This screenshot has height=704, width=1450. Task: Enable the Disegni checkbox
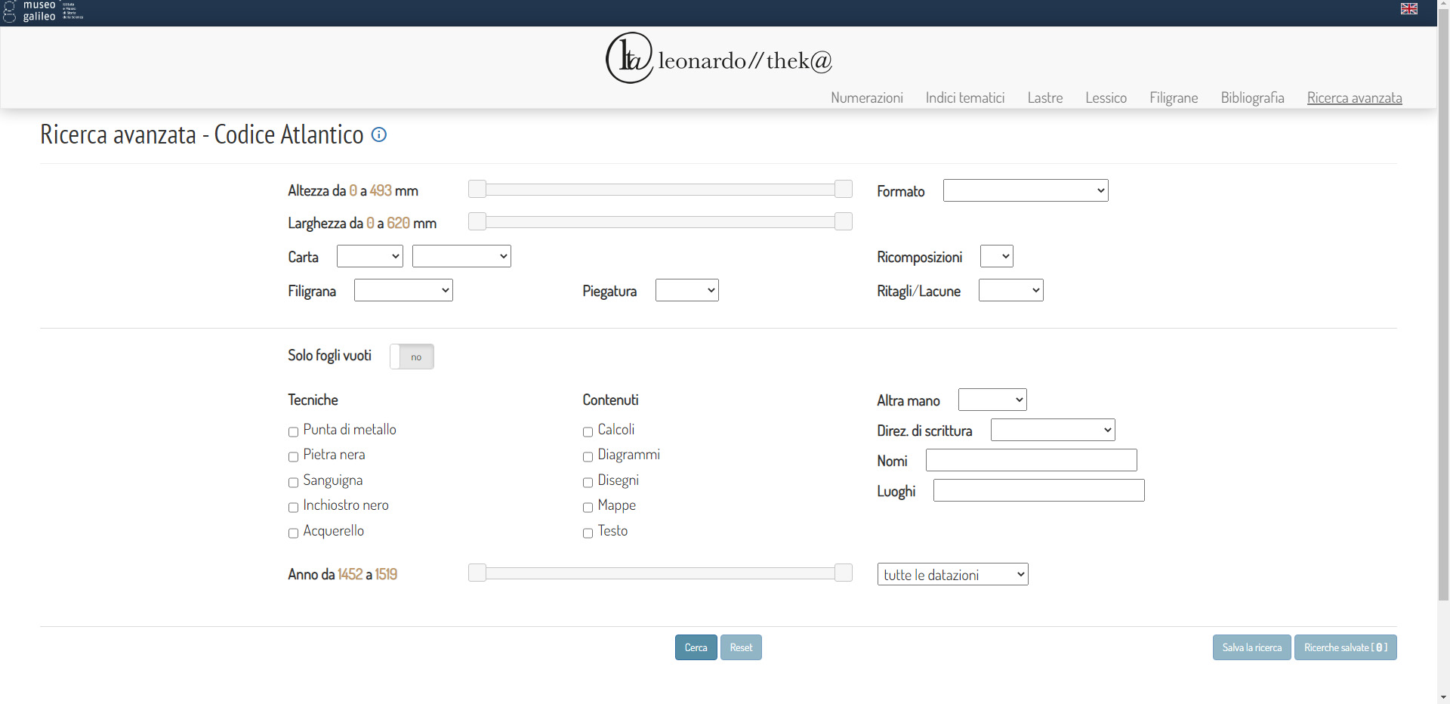588,482
